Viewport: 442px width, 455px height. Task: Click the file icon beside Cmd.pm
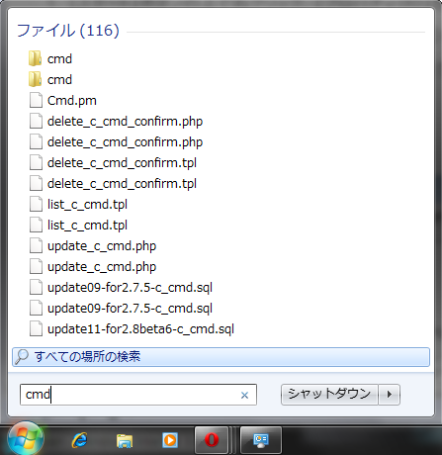tap(36, 100)
